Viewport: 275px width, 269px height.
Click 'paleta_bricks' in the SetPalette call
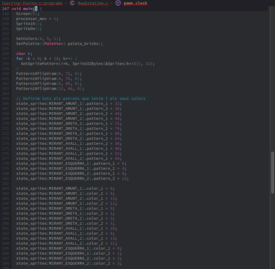83,44
